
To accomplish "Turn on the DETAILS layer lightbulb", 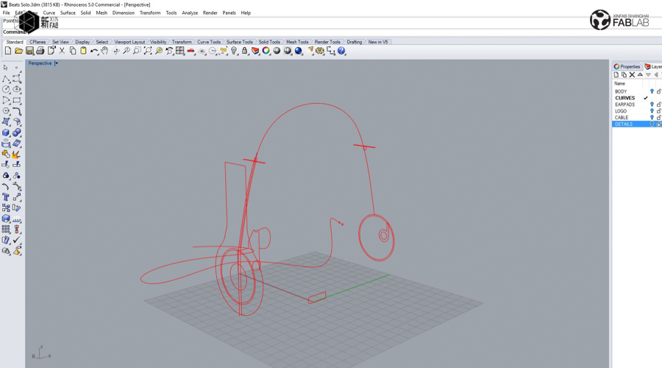I will 652,124.
